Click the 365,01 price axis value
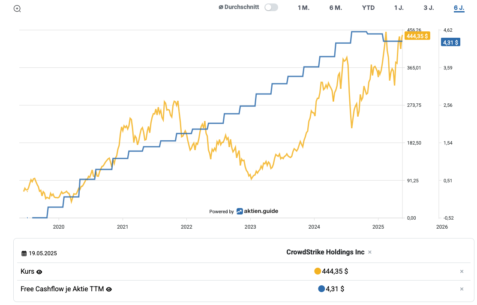This screenshot has height=305, width=477. point(414,68)
